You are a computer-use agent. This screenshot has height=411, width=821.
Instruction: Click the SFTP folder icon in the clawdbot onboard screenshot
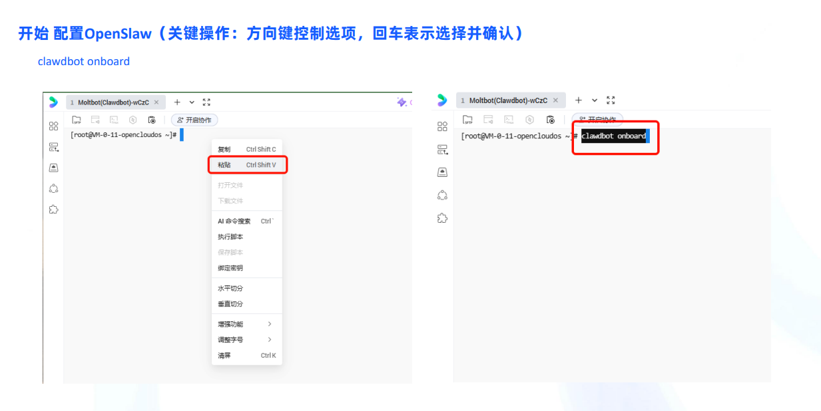[x=468, y=120]
